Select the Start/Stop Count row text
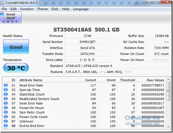173x133 pixels. pos(32,94)
